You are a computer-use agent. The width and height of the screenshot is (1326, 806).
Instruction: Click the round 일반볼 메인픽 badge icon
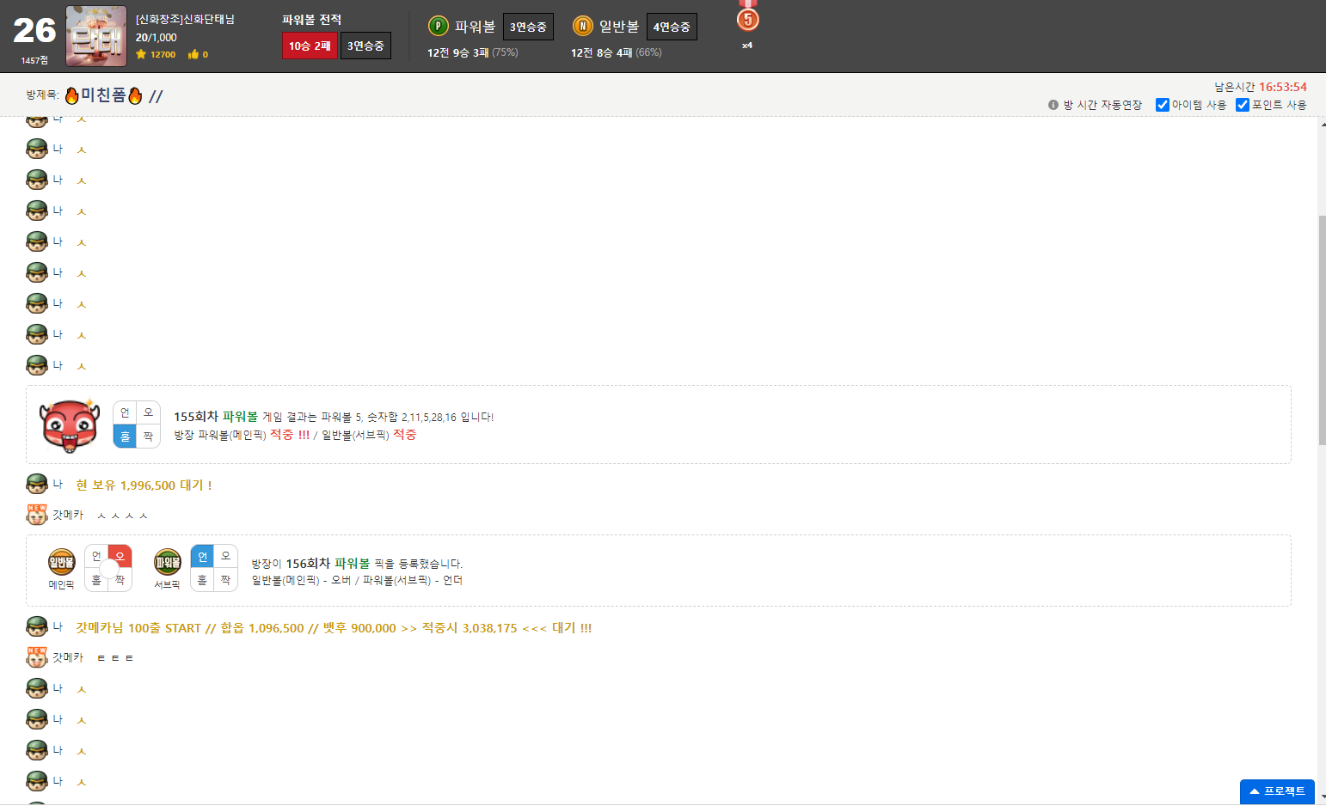[x=61, y=562]
